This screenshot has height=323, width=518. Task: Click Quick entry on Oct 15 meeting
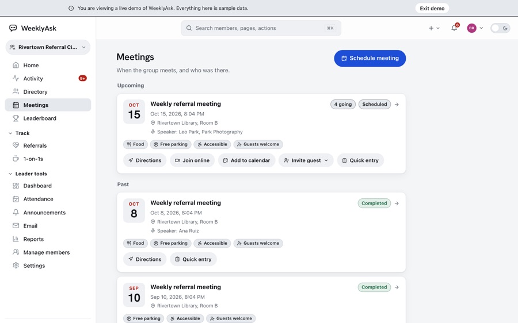[360, 160]
